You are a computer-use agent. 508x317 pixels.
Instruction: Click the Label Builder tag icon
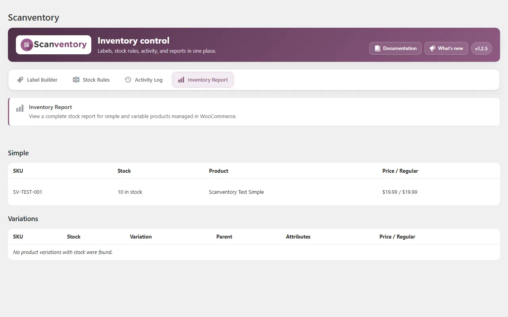[20, 80]
